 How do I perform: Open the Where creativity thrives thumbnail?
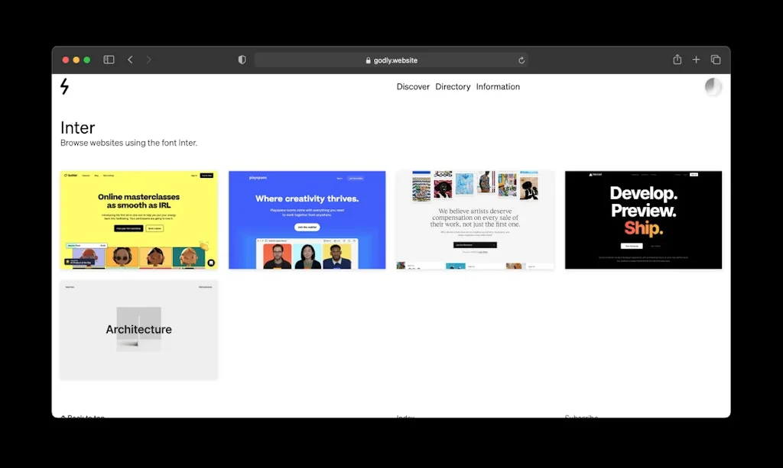[x=307, y=219]
